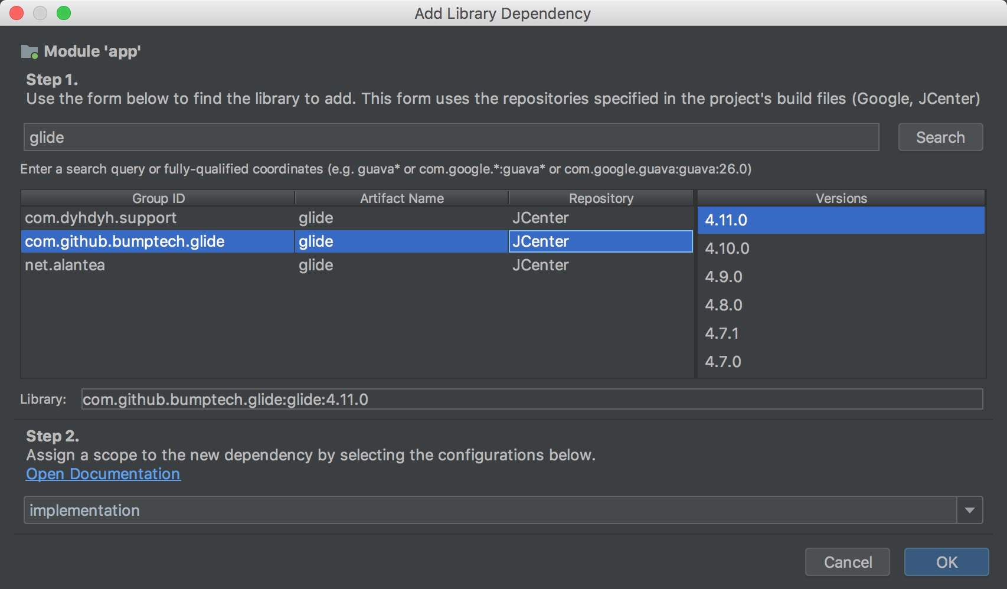Sort results by Repository column header

pos(601,198)
